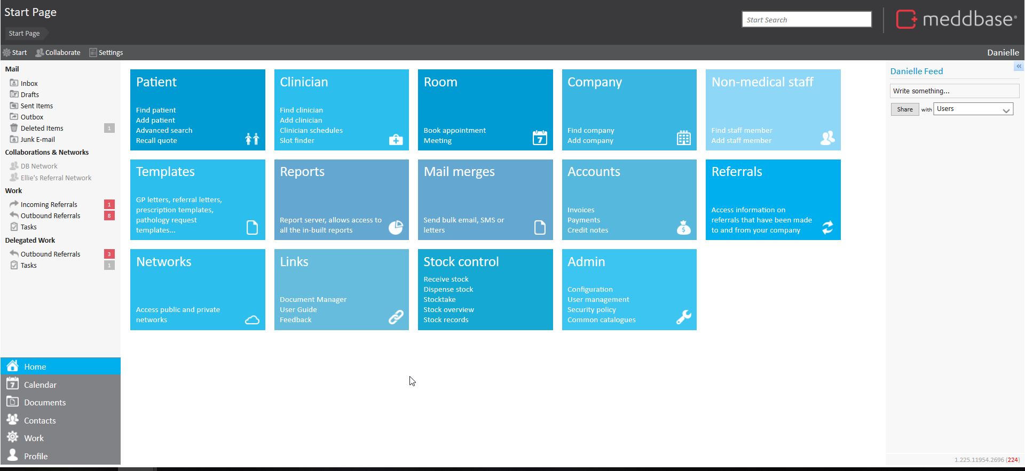Viewport: 1025px width, 471px height.
Task: Click into the Start Search field
Action: click(806, 20)
